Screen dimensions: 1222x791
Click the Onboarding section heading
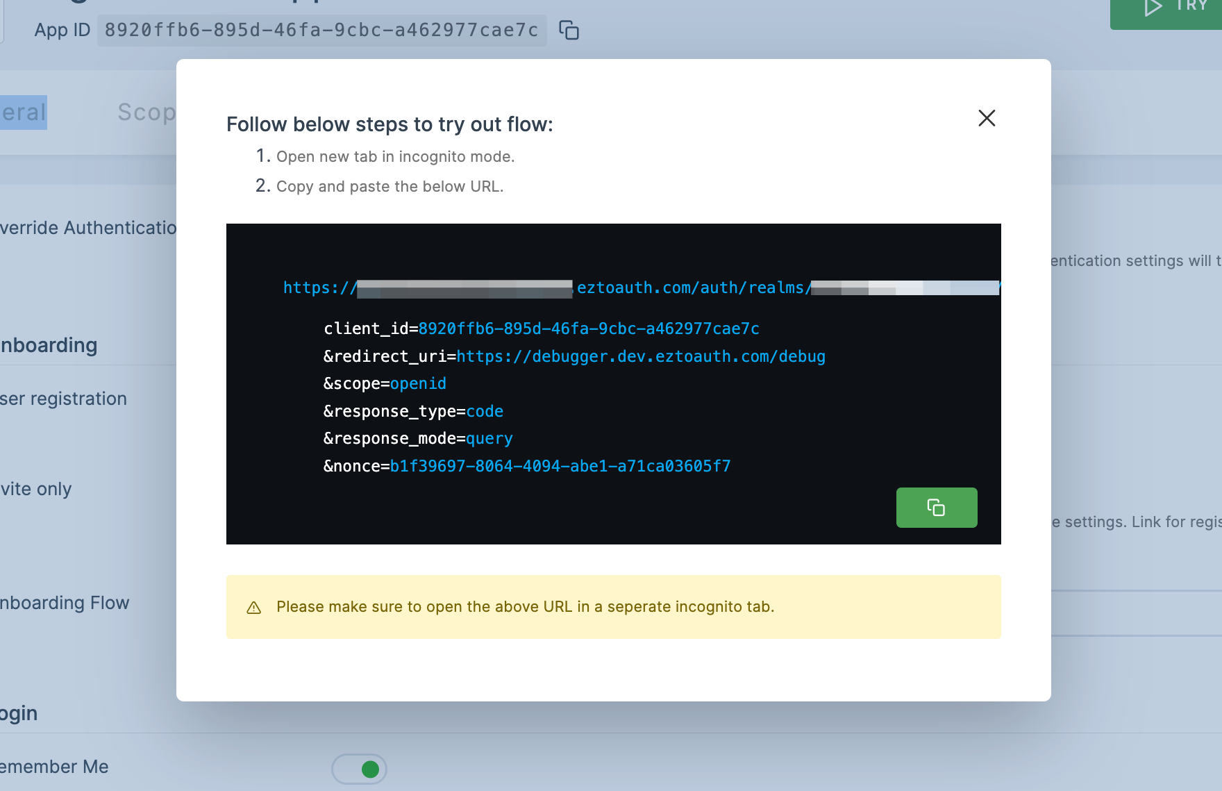[x=49, y=345]
